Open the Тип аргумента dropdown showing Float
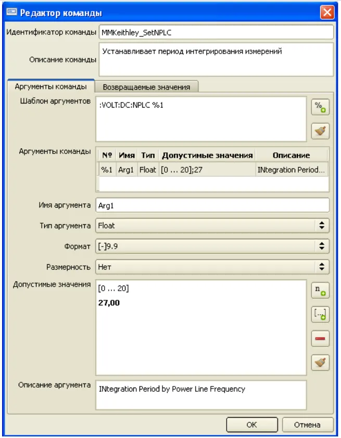The image size is (341, 438). 212,226
